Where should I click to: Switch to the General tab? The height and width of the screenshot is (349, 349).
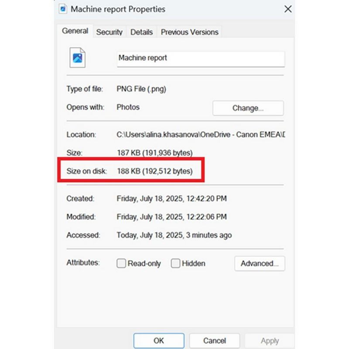coord(75,31)
